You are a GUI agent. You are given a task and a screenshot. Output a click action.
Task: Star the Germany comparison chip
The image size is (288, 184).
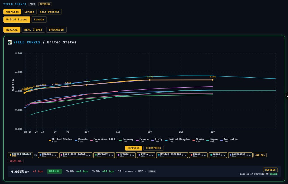tap(109, 155)
